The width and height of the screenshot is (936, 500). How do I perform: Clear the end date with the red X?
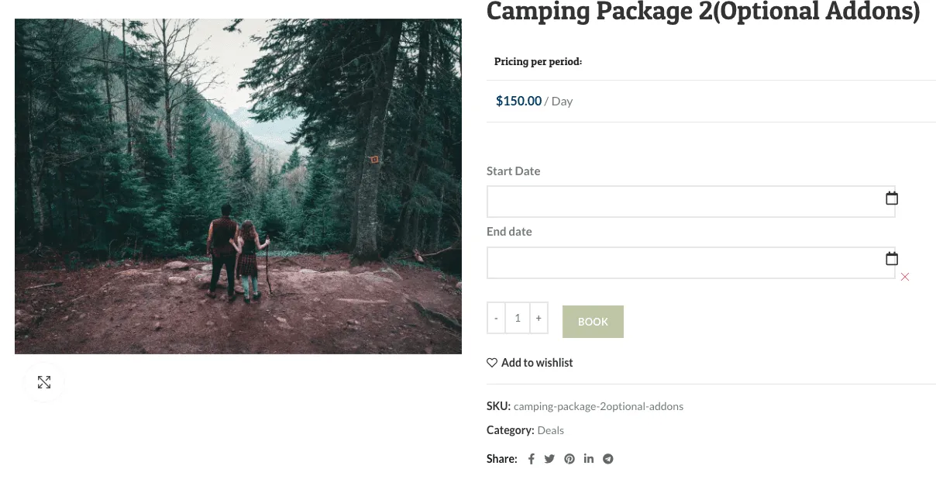tap(904, 277)
